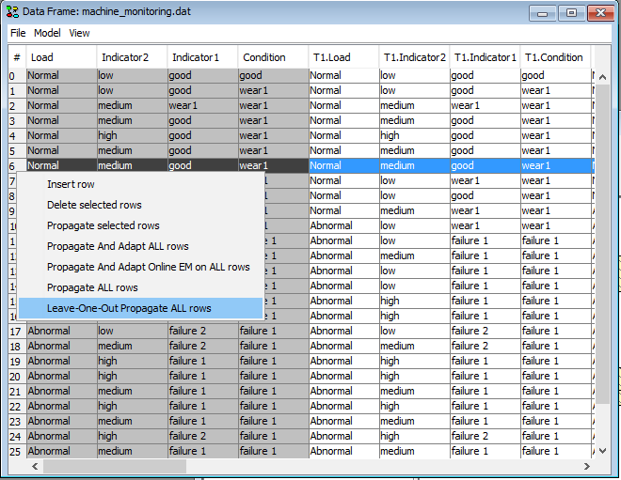Click Load 'Abnormal' cell in row 19
This screenshot has width=621, height=480.
point(62,361)
